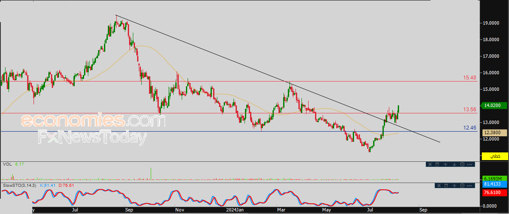509x214 pixels.
Task: Select the moving average value 12.3800
Action: [x=495, y=132]
